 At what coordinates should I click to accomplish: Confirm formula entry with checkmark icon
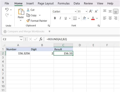pos(35,39)
